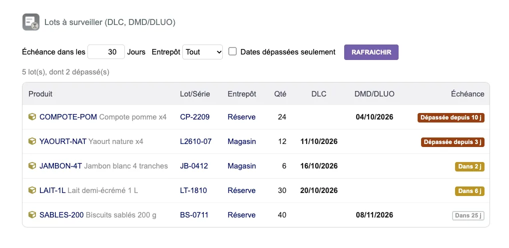This screenshot has width=509, height=248.
Task: Open the Réserve warehouse link in COMPOTE-POM row
Action: pyautogui.click(x=242, y=116)
